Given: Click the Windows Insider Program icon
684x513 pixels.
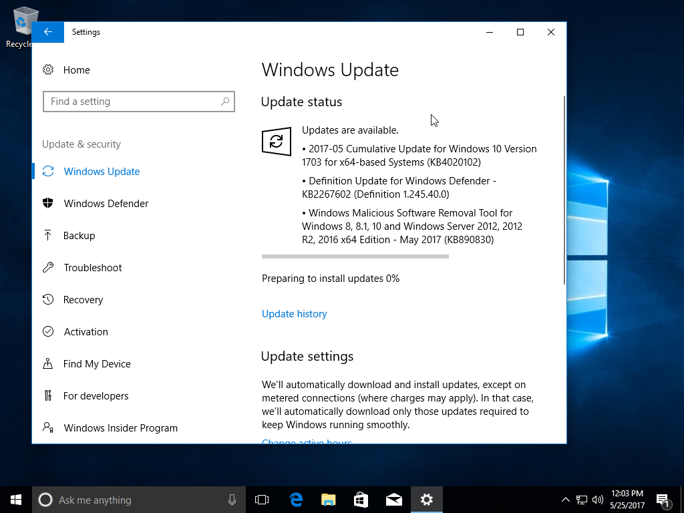Looking at the screenshot, I should click(x=48, y=427).
